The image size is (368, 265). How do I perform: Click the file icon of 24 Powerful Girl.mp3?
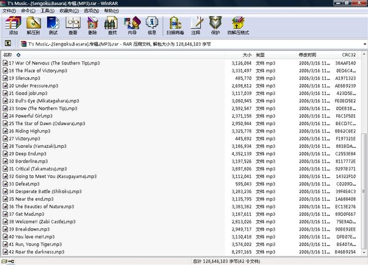coord(5,116)
